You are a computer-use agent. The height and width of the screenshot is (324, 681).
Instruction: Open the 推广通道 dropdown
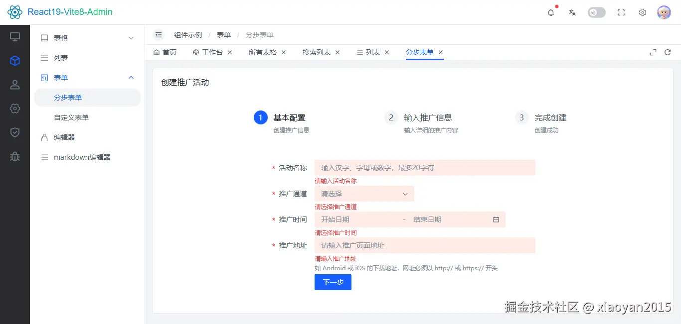point(364,194)
